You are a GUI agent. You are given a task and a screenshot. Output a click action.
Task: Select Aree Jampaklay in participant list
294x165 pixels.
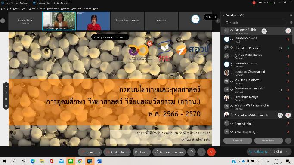(x=256, y=132)
